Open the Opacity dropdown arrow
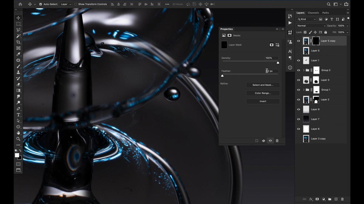 pyautogui.click(x=347, y=26)
